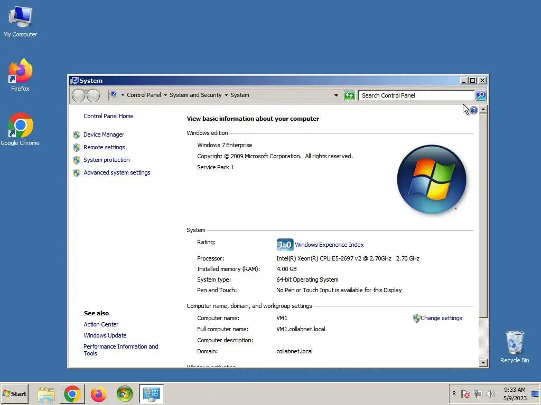Click the Change settings link

coord(441,318)
